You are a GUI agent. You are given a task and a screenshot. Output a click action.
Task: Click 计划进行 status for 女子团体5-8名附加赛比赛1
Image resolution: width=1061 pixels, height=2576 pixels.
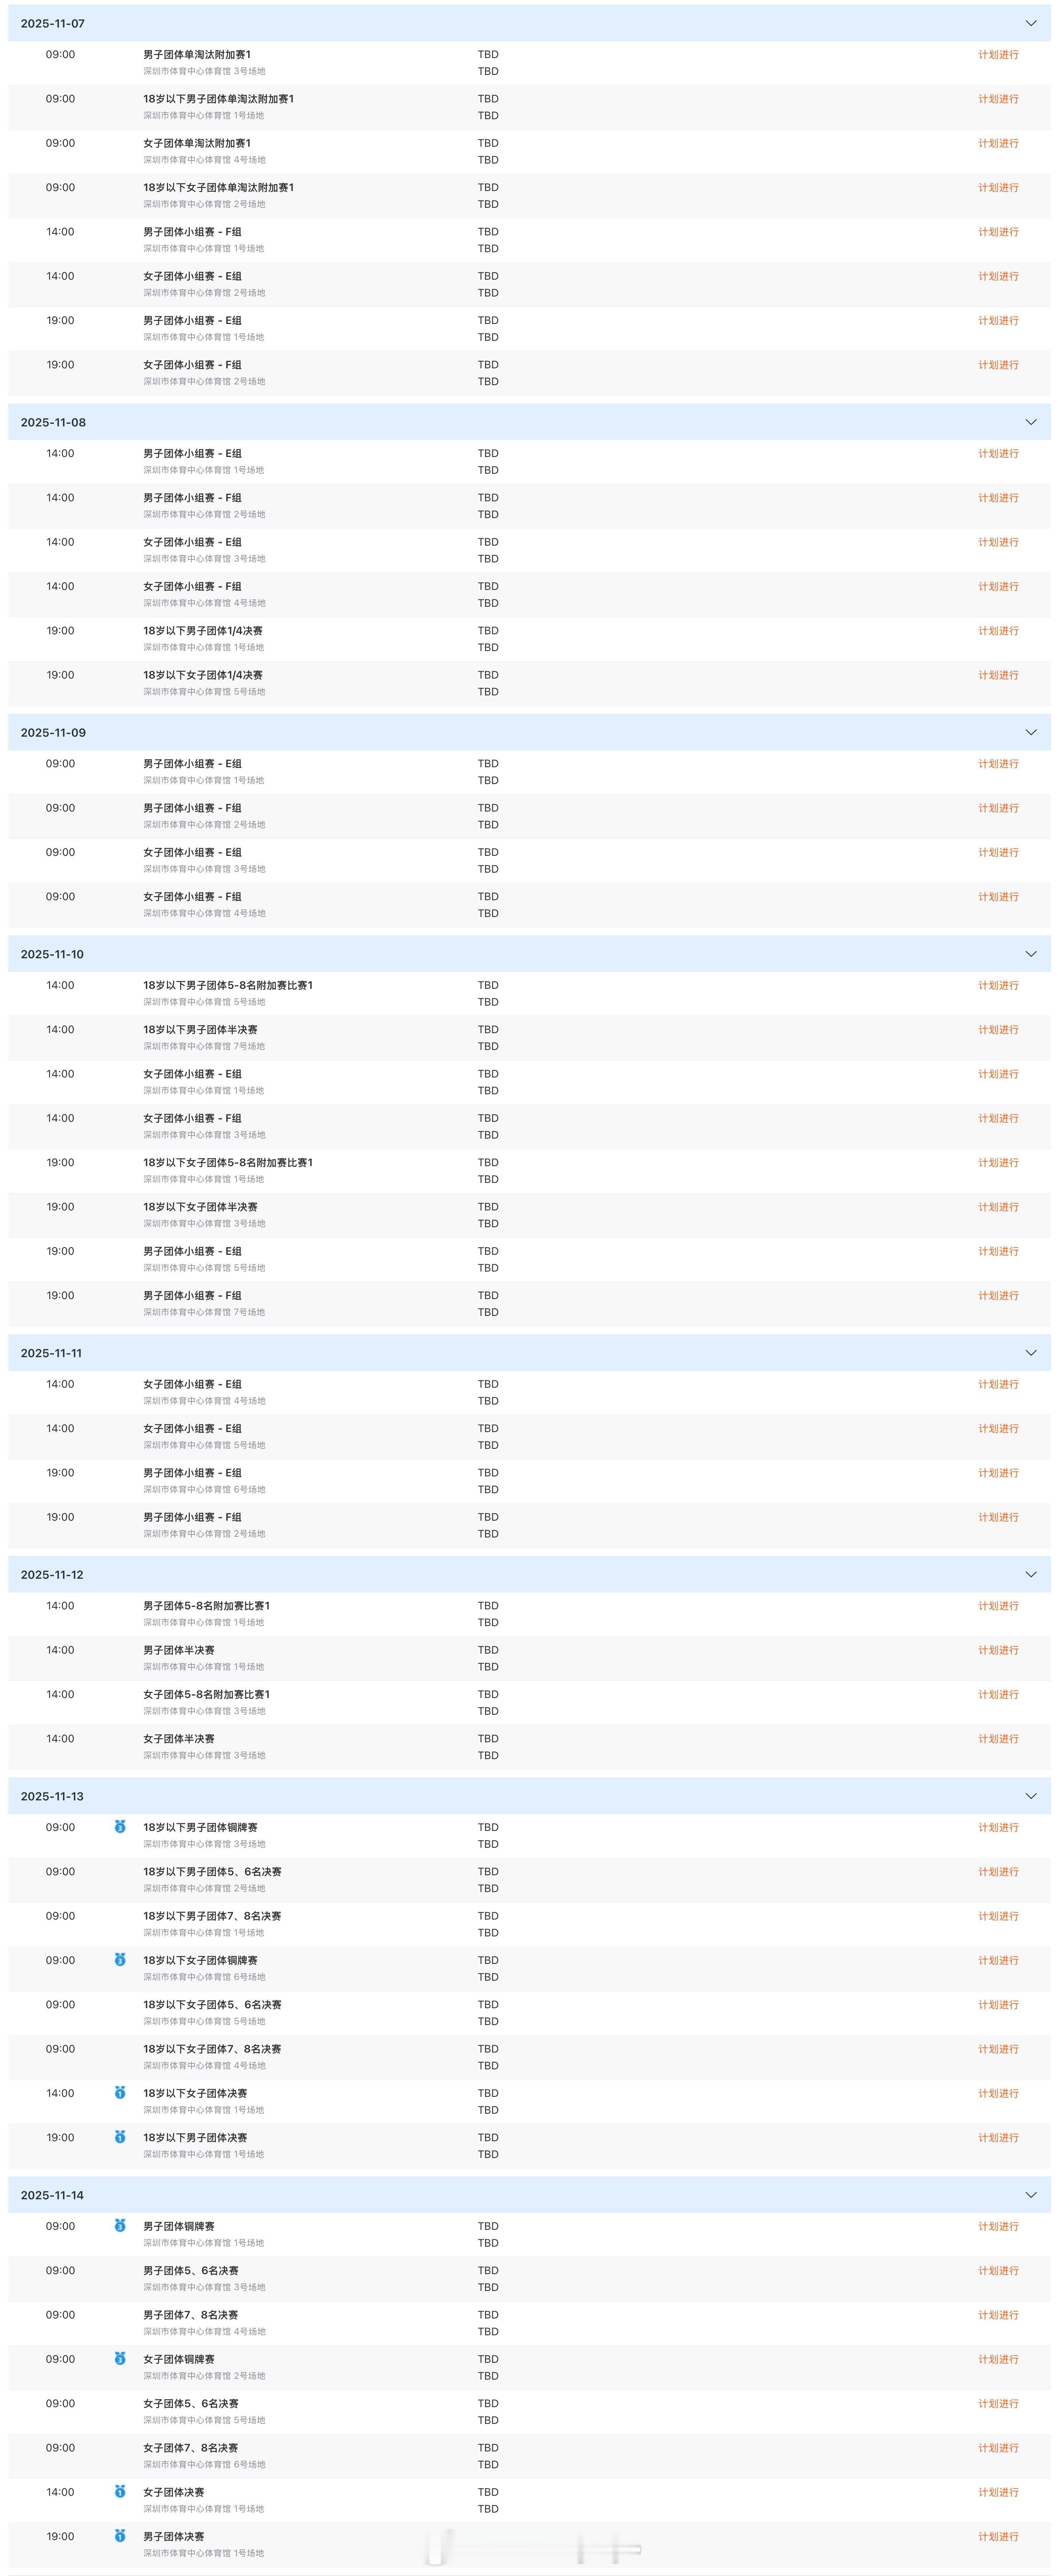(x=998, y=1694)
